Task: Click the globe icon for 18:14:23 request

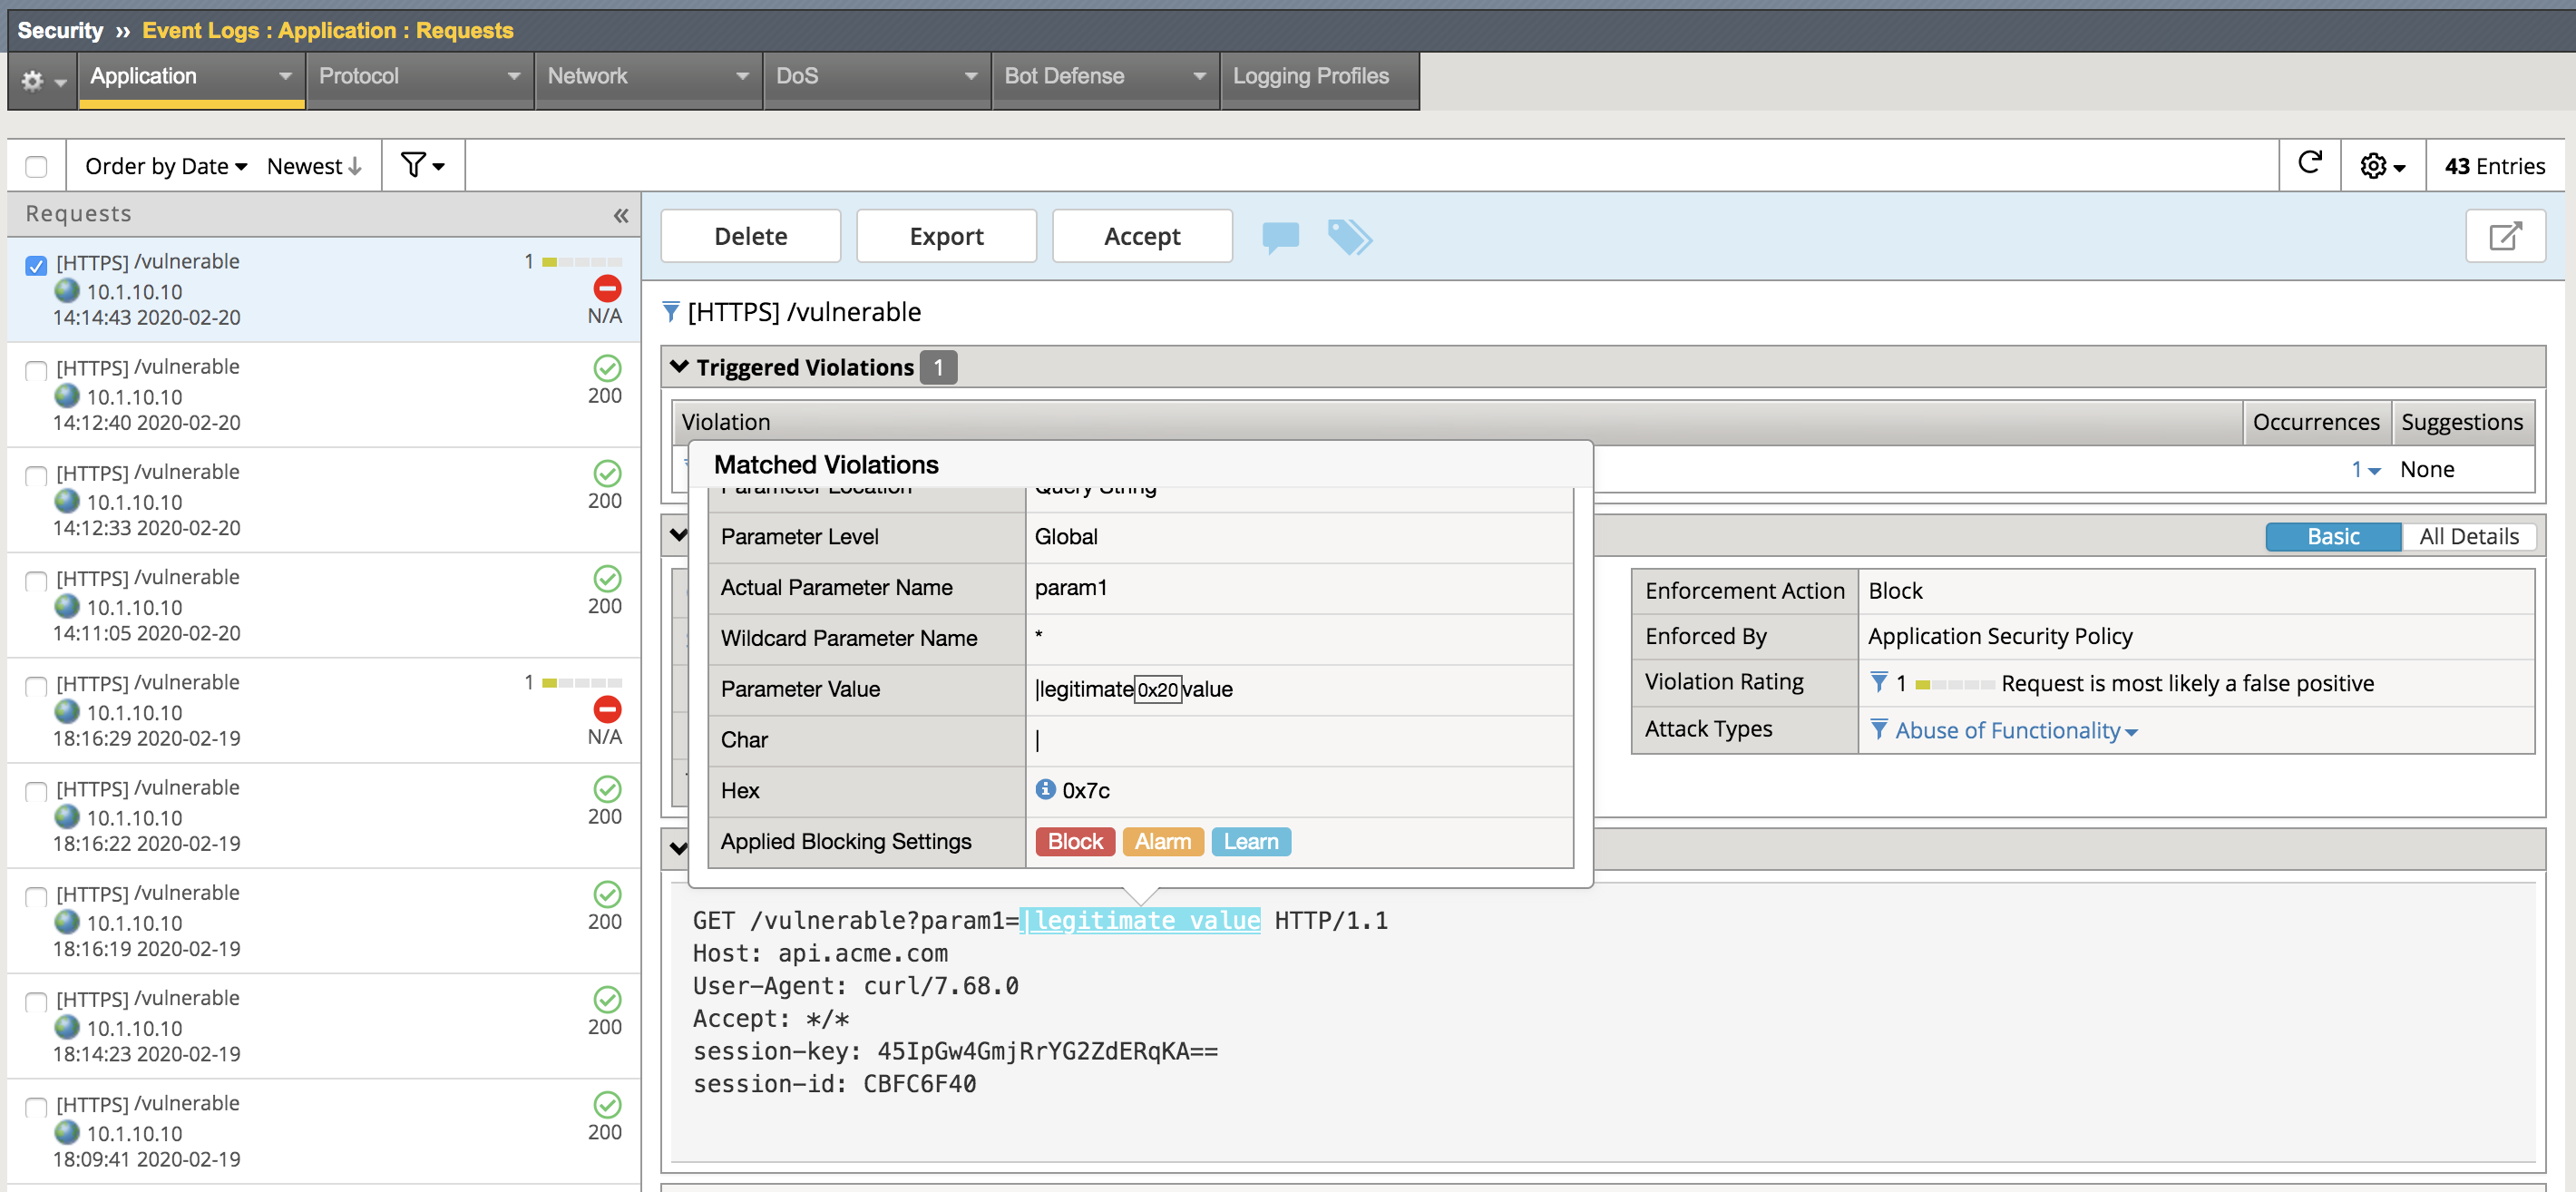Action: coord(67,1027)
